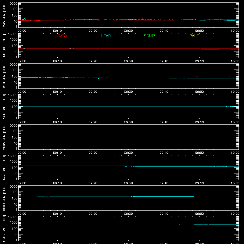Click 09:20 time label below 610 MHz panel
This screenshot has height=244, width=244.
pos(93,92)
